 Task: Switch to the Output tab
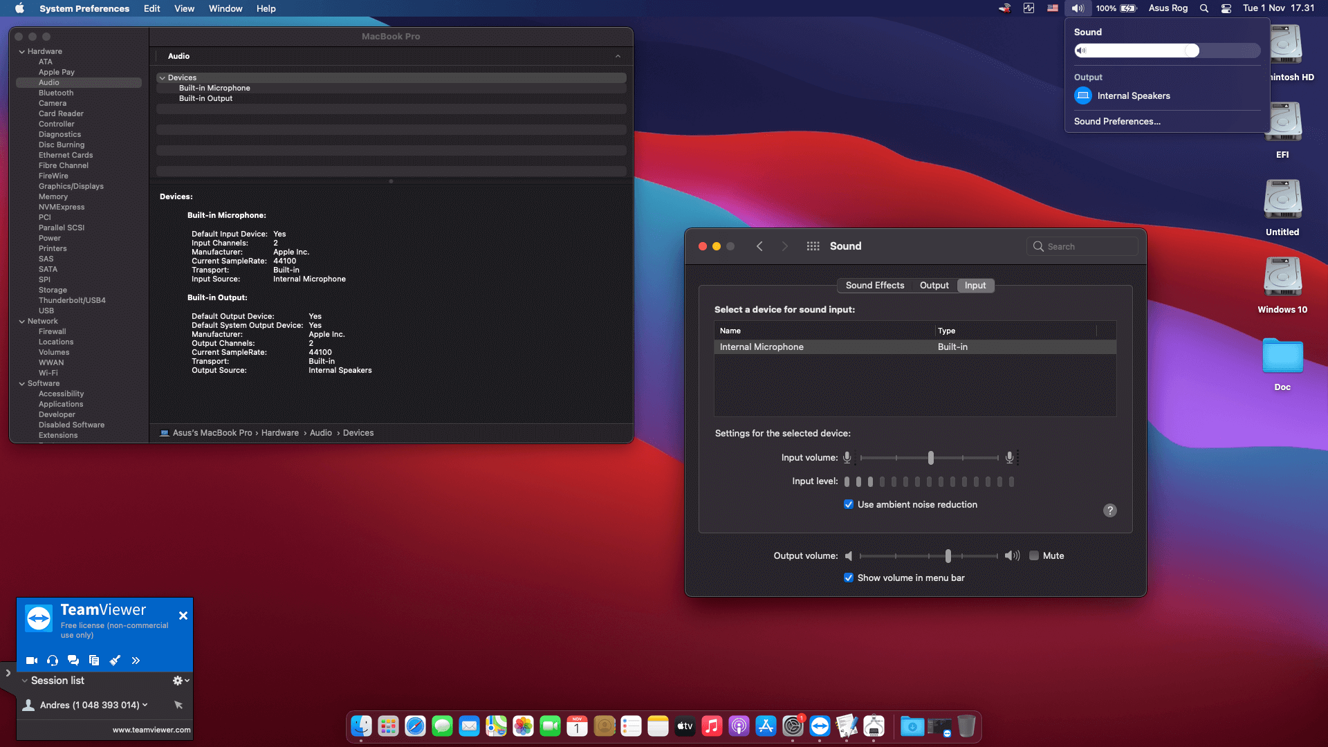pyautogui.click(x=934, y=286)
